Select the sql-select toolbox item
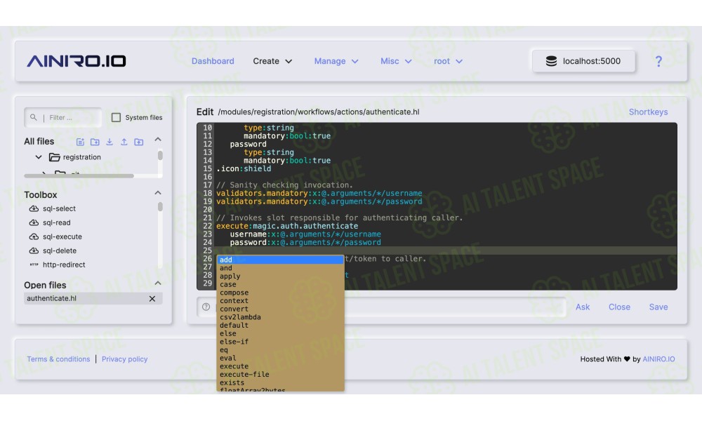The image size is (702, 421). pos(59,208)
